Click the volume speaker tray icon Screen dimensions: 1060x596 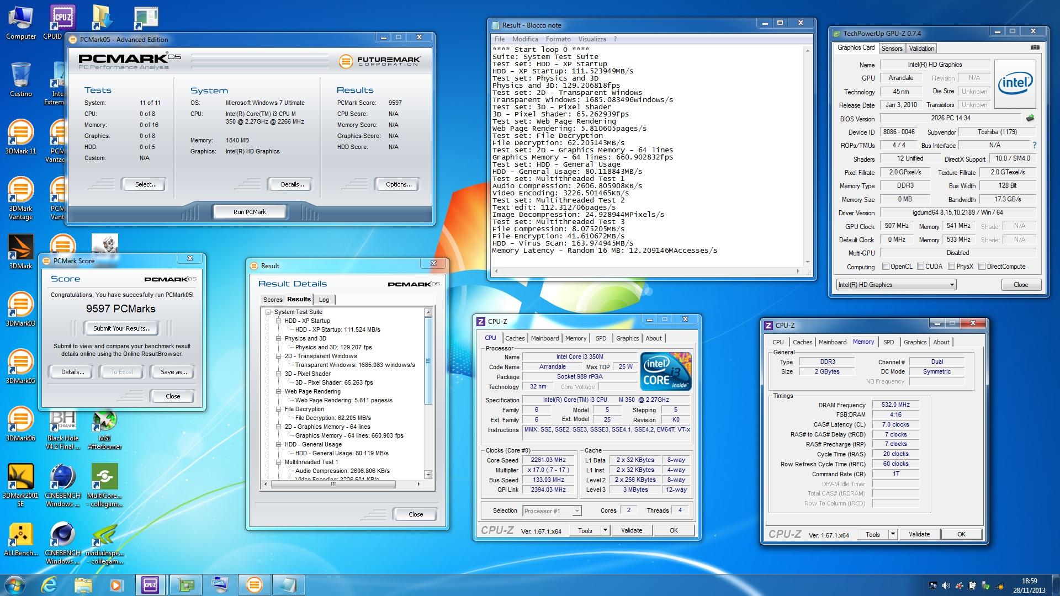click(x=946, y=586)
